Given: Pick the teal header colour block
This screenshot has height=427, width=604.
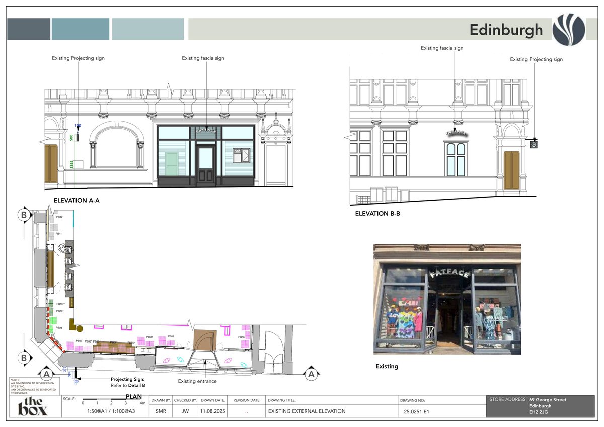Looking at the screenshot, I should (x=81, y=29).
